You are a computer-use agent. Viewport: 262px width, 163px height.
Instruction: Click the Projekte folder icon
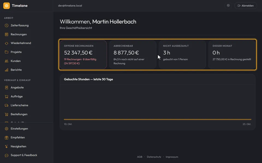7,52
